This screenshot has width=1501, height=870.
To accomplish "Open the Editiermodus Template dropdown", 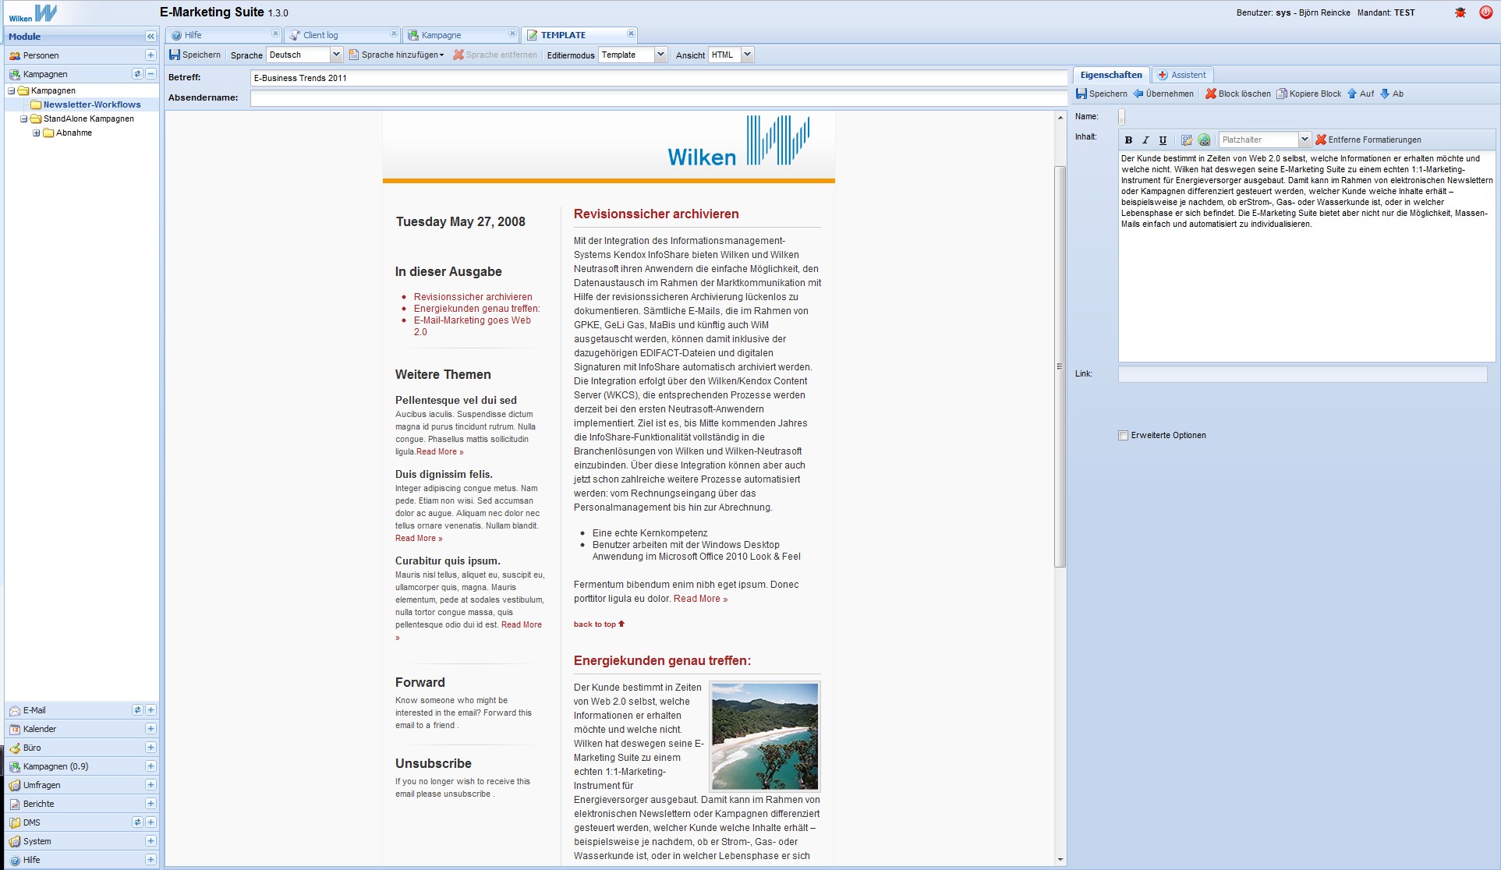I will [x=660, y=55].
